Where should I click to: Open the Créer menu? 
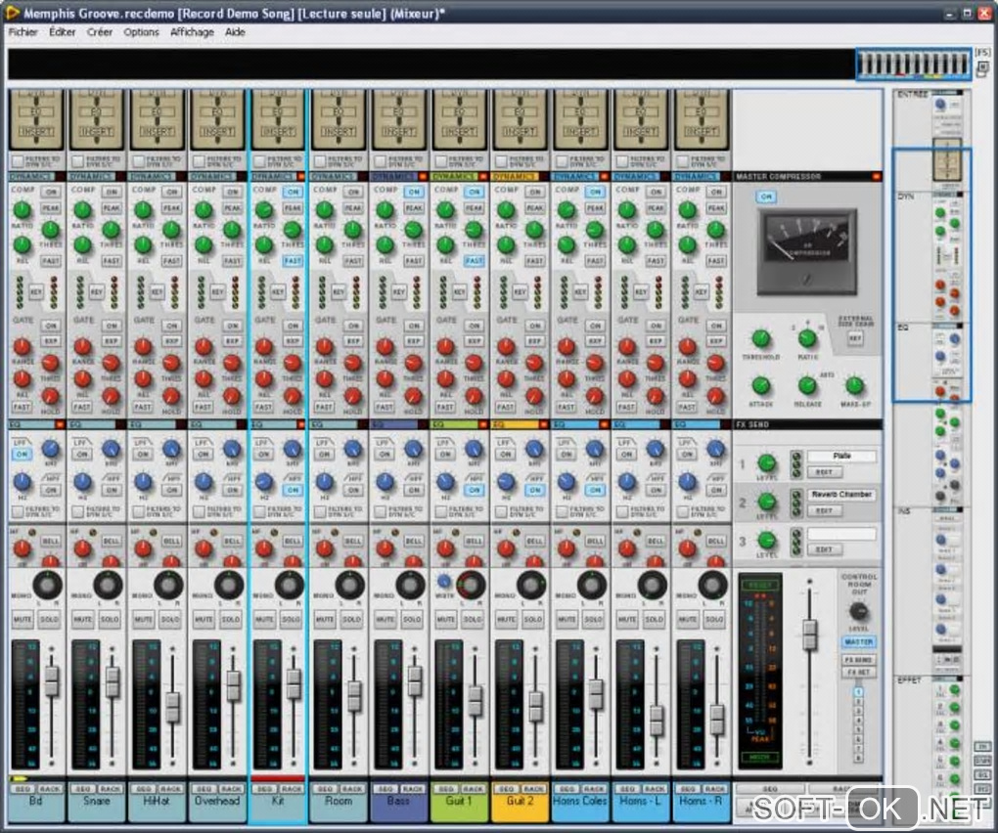(x=99, y=32)
